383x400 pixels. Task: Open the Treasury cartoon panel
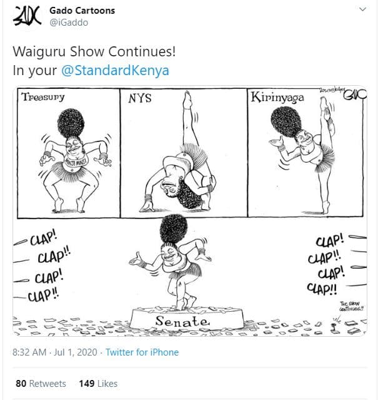69,153
